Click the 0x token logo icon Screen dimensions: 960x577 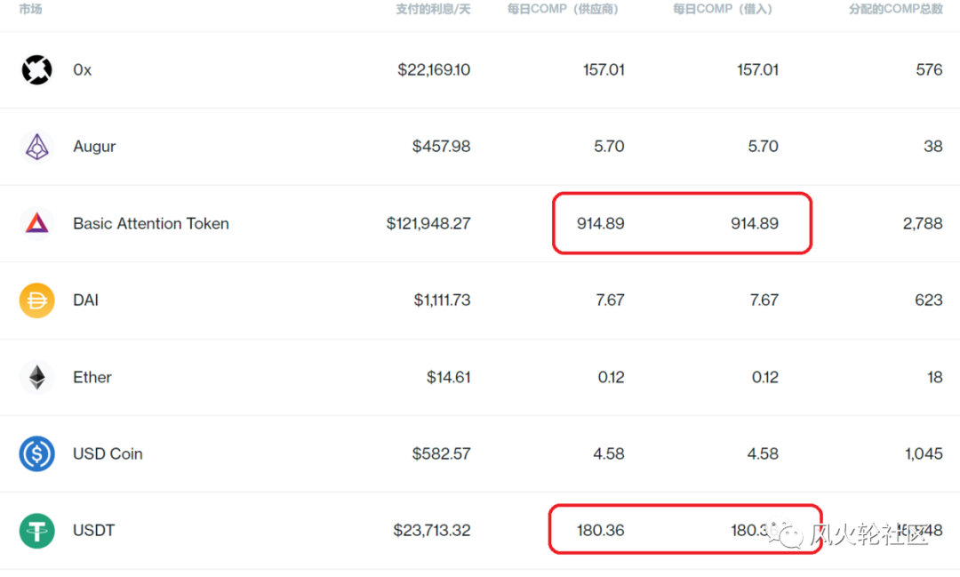coord(36,69)
